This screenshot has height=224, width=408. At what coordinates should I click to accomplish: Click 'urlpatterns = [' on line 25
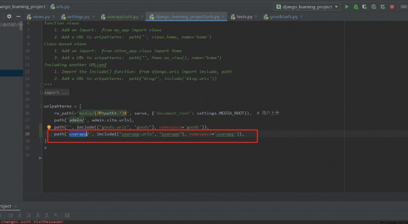coord(63,106)
